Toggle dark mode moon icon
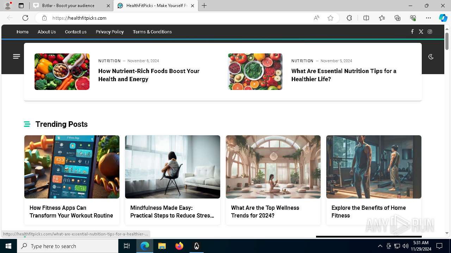This screenshot has height=253, width=451. [x=431, y=57]
